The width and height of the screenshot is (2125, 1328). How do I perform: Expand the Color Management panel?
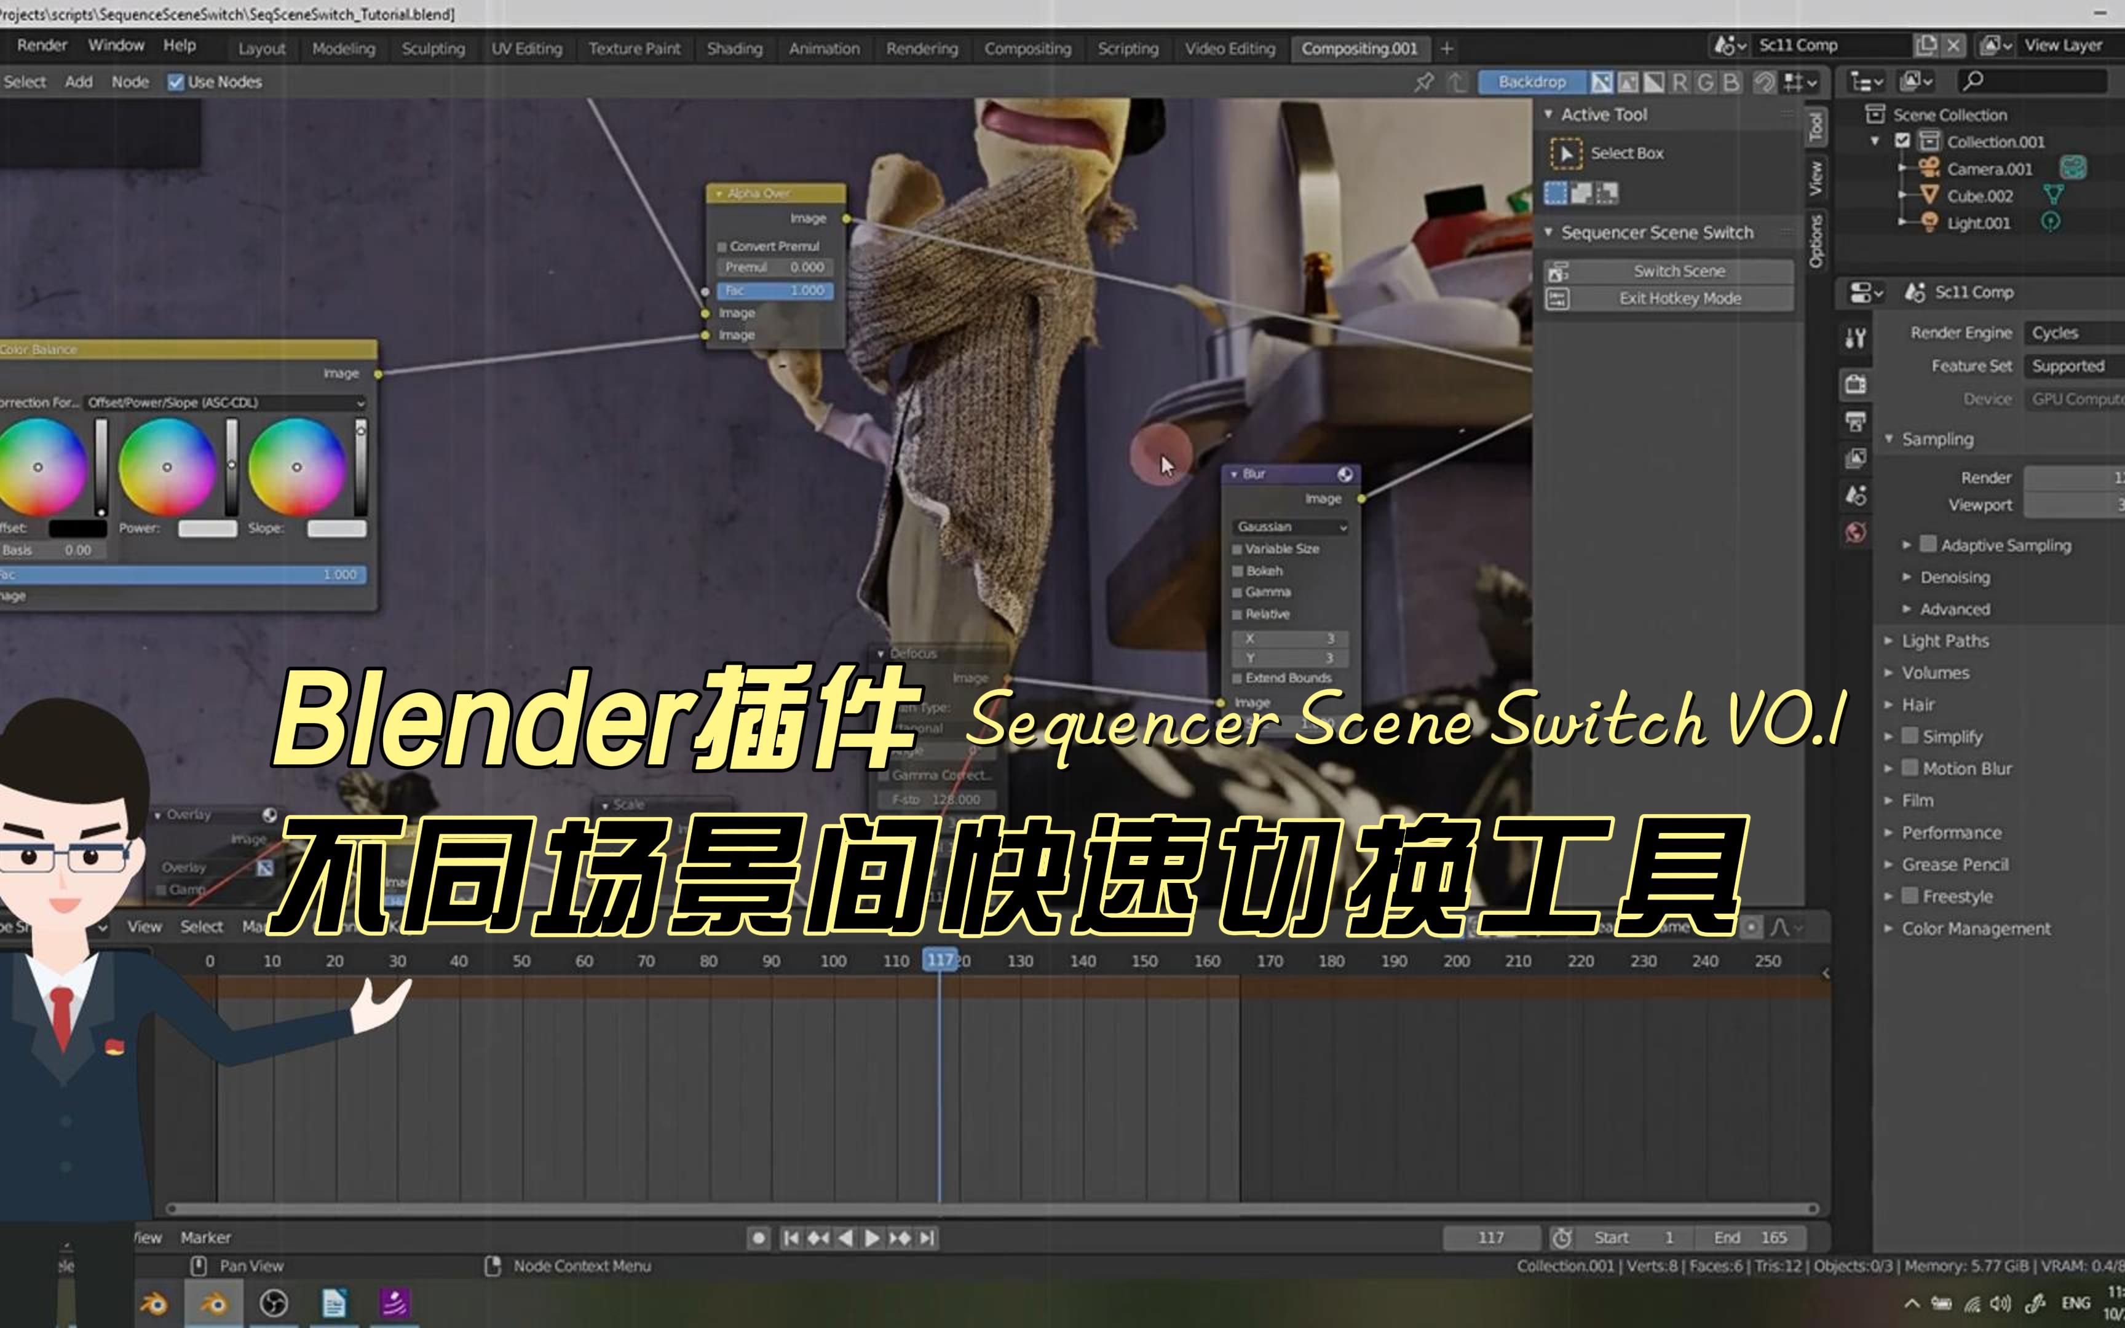pyautogui.click(x=1888, y=928)
